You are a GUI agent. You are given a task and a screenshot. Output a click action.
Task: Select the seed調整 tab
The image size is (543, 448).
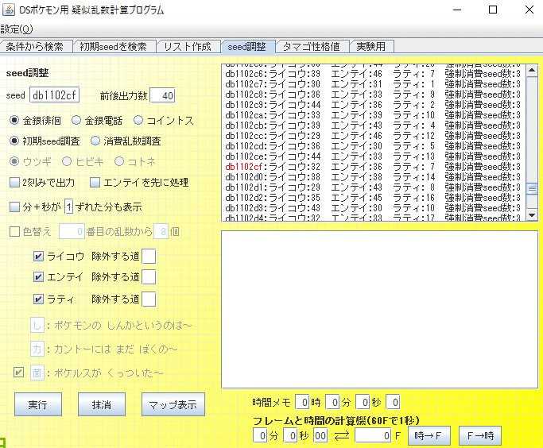pos(247,46)
